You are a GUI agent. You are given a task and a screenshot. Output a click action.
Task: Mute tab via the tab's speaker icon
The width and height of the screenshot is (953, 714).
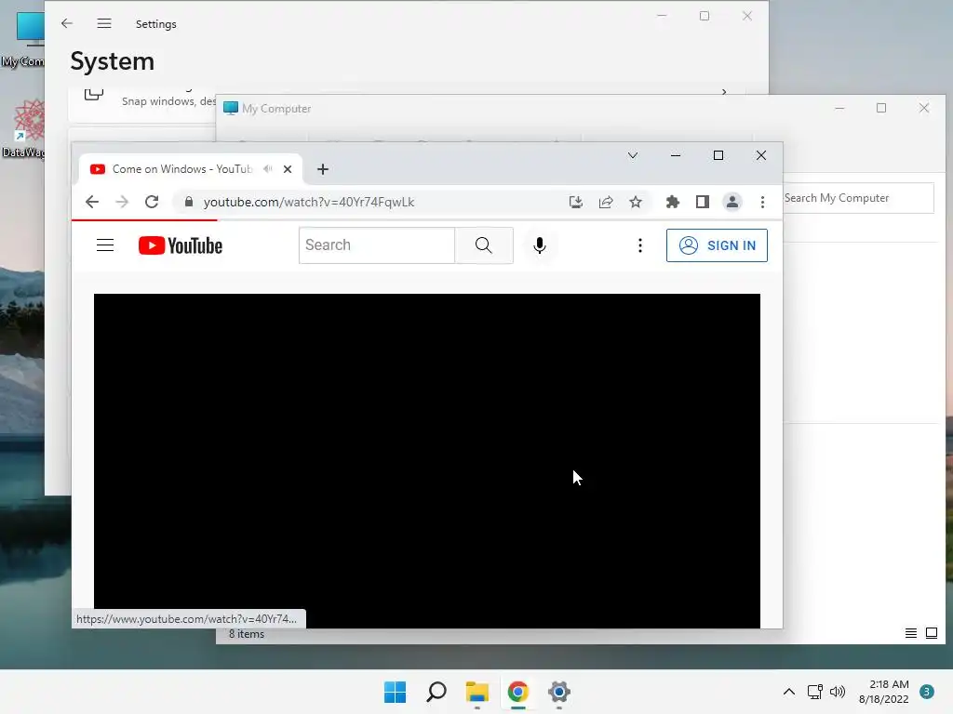(x=268, y=169)
